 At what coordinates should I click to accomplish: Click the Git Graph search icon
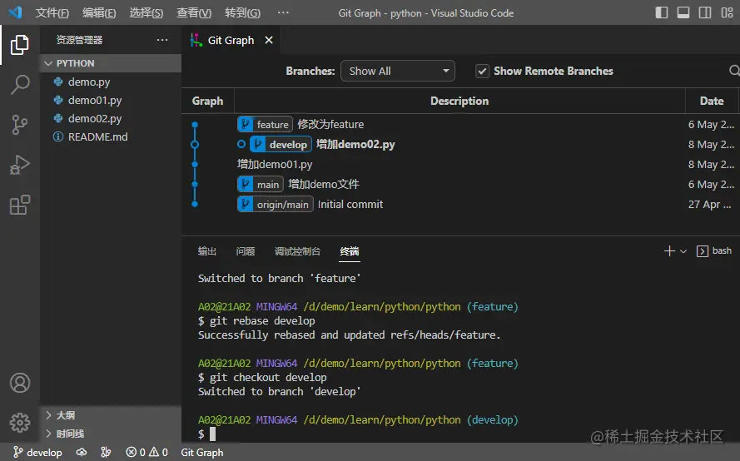click(734, 71)
